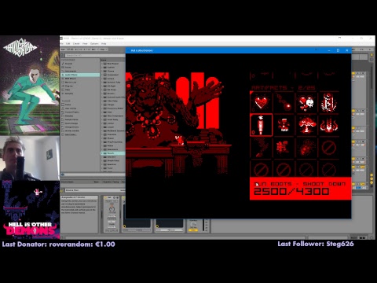
Task: Open the dropdown below the device knob
Action: 112,215
